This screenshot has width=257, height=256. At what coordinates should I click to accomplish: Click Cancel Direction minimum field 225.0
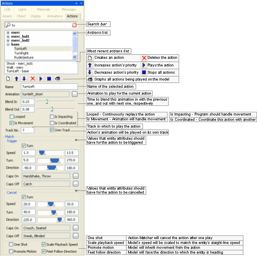(29, 220)
